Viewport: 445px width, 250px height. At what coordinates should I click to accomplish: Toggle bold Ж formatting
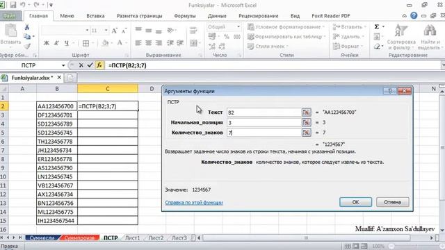click(47, 43)
